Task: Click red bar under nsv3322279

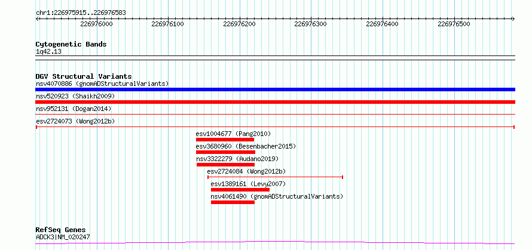Action: click(225, 165)
